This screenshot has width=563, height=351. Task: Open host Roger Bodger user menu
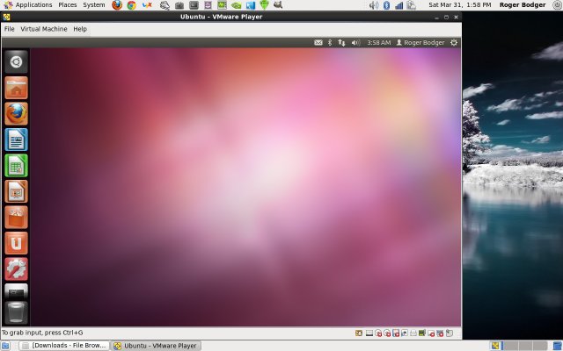523,5
